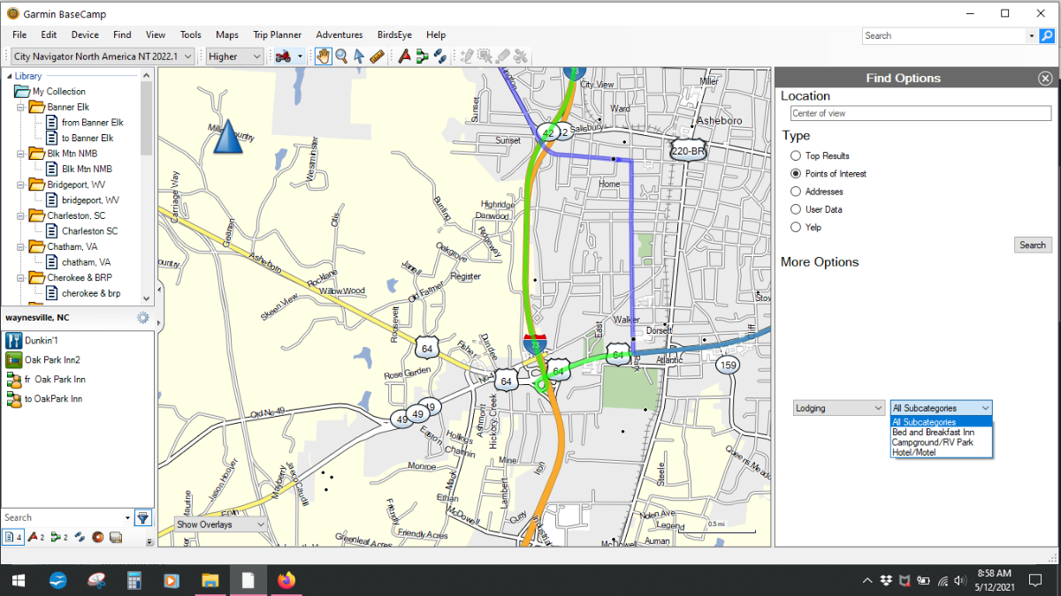This screenshot has width=1061, height=596.
Task: Open the Adventures menu
Action: [x=340, y=34]
